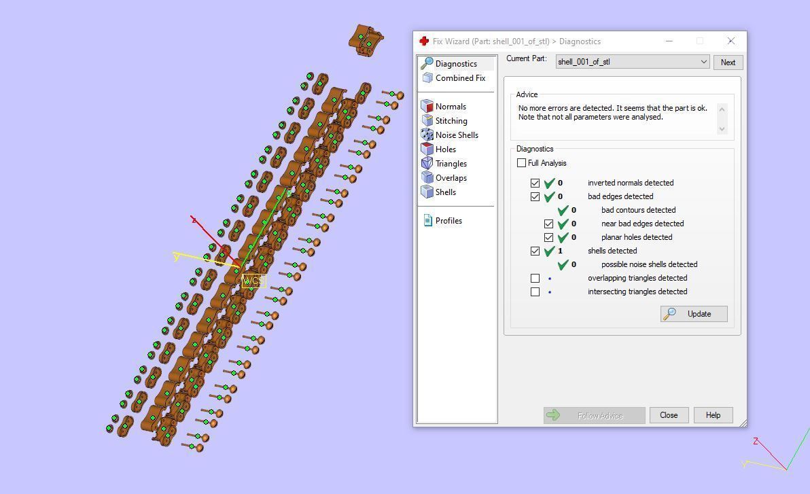Click green checkmark beside inverted normals

(549, 183)
